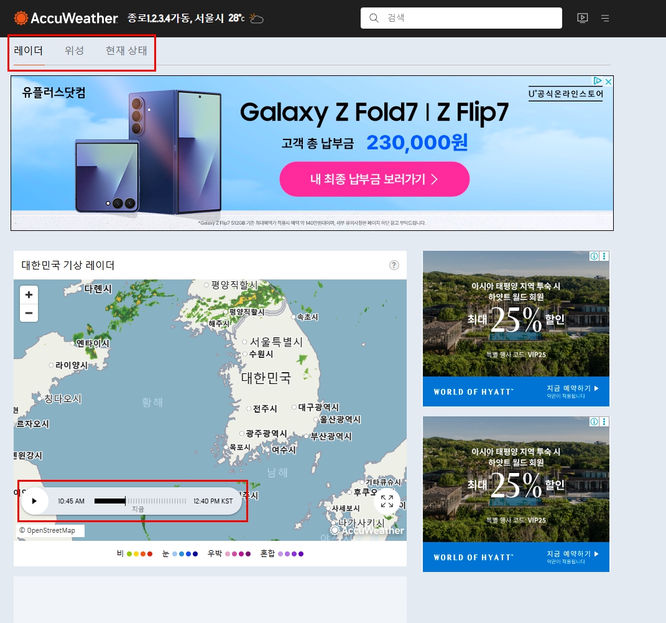The width and height of the screenshot is (666, 623).
Task: Click the 전주시 map label
Action: [x=265, y=409]
